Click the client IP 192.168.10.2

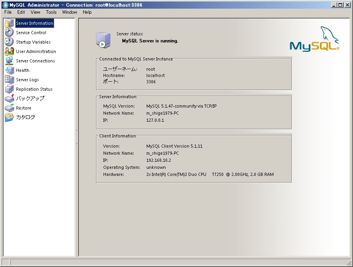click(158, 161)
